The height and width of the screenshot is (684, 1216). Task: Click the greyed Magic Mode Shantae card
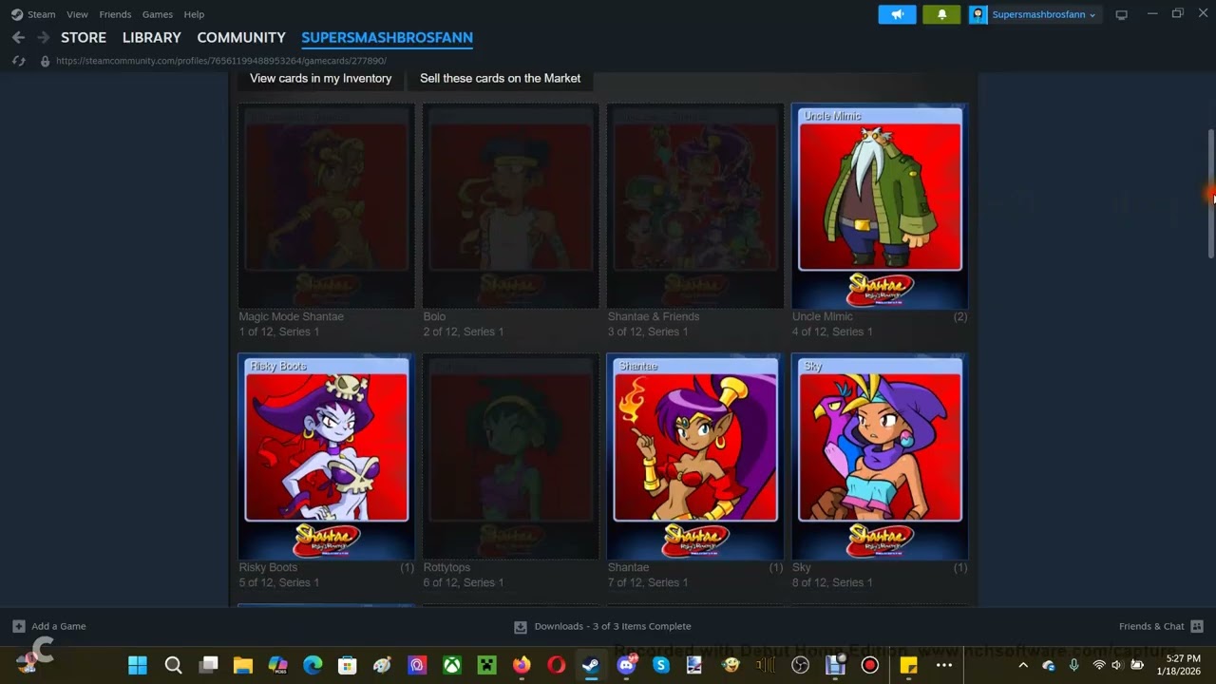coord(326,206)
